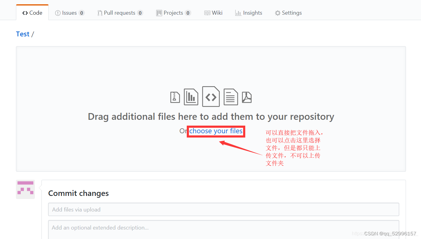This screenshot has width=421, height=239.
Task: Click the Code tab brackets icon
Action: click(x=25, y=13)
